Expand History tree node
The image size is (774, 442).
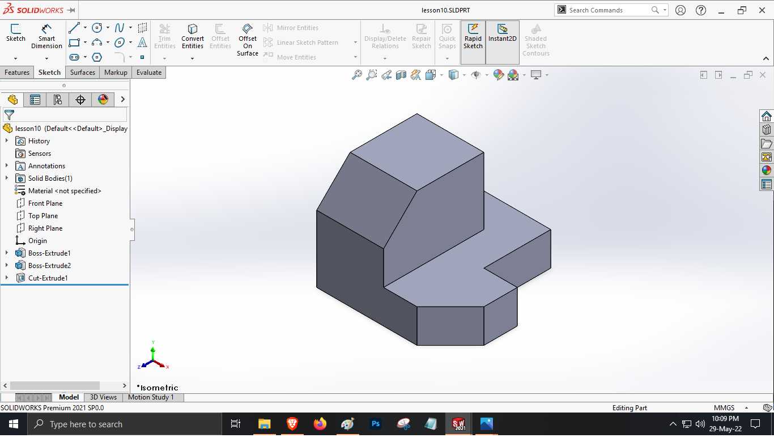pyautogui.click(x=7, y=141)
